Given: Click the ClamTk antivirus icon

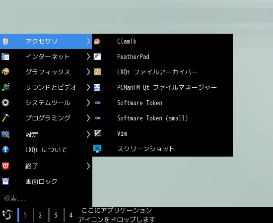Looking at the screenshot, I should point(97,41).
